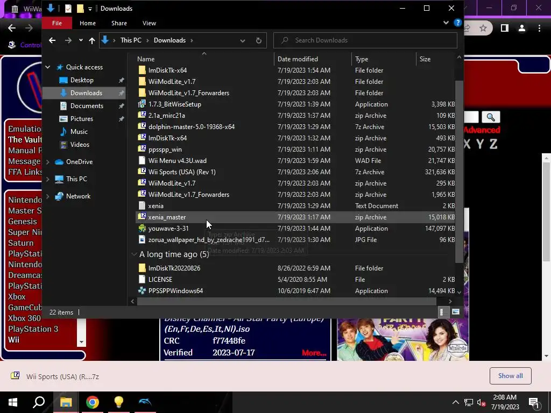
Task: Select the 2.1a_mirc21a zip archive icon
Action: (142, 115)
